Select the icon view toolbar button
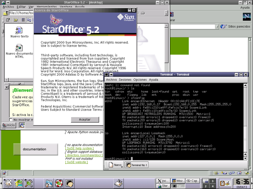 [29, 20]
